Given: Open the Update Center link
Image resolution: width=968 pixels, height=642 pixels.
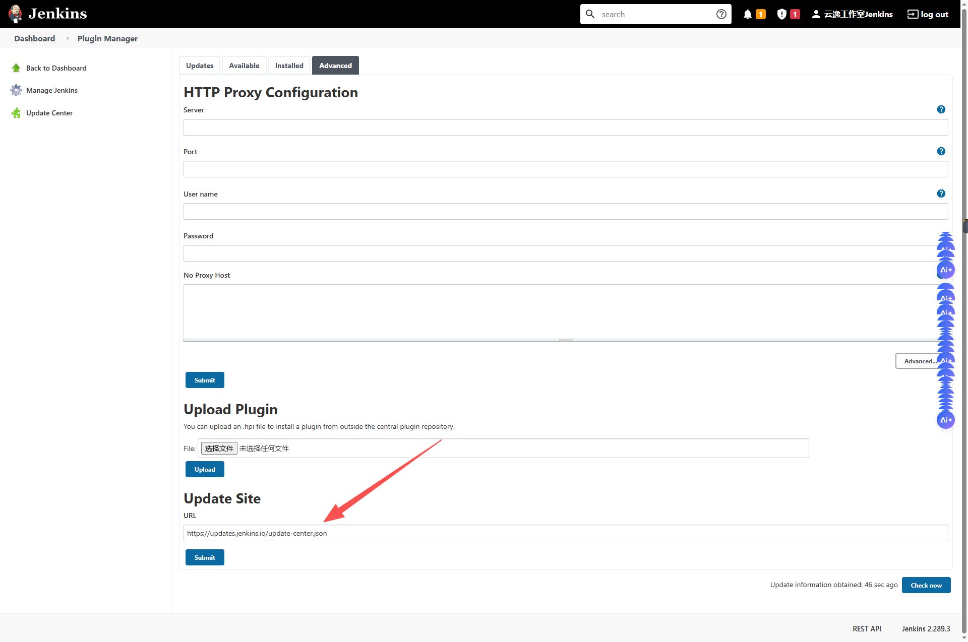Looking at the screenshot, I should tap(49, 113).
